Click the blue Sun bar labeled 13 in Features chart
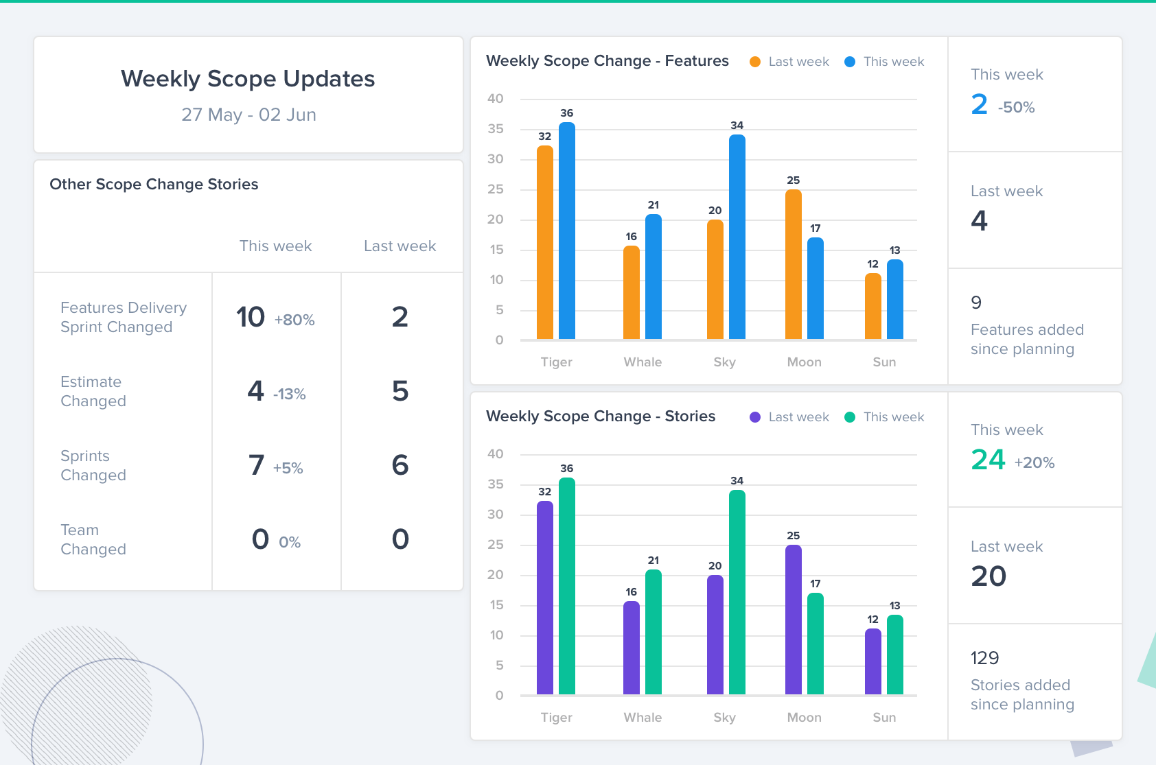Screen dimensions: 1156x765 pyautogui.click(x=895, y=299)
